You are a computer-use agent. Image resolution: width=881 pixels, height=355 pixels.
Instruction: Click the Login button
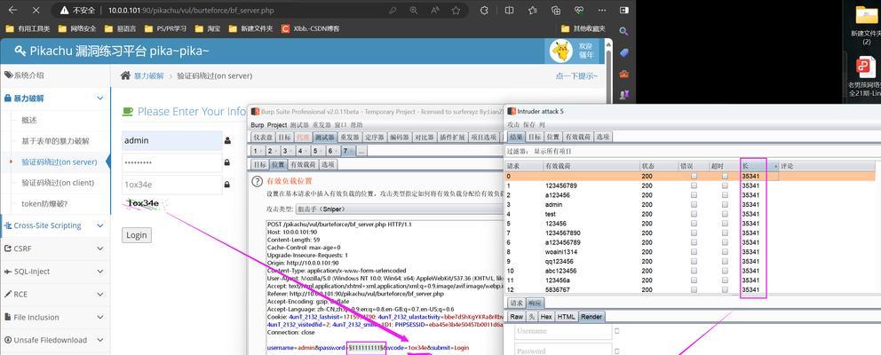tap(137, 235)
